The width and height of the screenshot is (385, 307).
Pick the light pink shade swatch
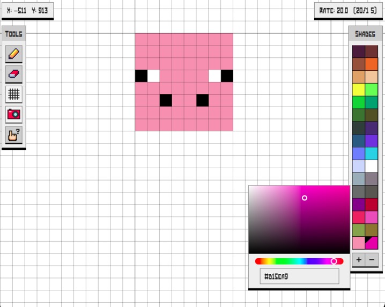[x=359, y=243]
